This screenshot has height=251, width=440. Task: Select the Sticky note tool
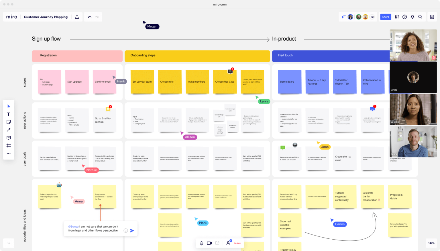pos(9,122)
